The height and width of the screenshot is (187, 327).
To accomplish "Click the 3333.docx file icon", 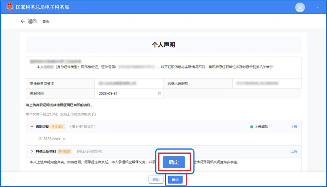I will click(40, 139).
